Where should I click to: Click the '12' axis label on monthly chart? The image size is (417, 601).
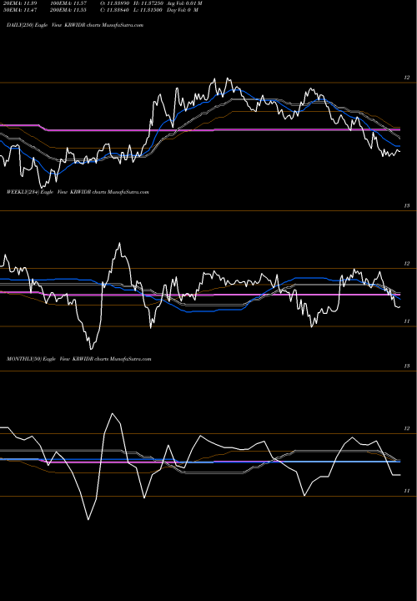coord(407,428)
